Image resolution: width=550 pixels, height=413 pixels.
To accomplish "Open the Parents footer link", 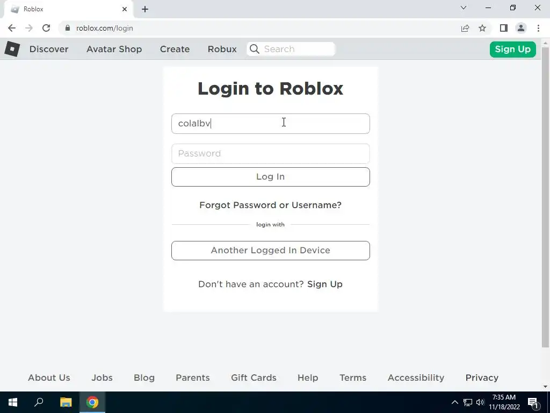I will (193, 378).
